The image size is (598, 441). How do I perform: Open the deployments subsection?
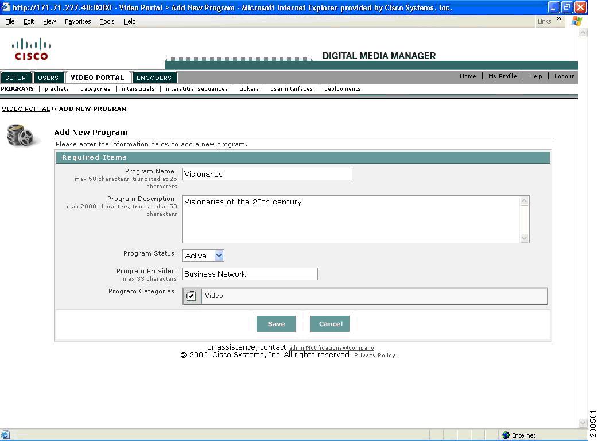click(343, 88)
